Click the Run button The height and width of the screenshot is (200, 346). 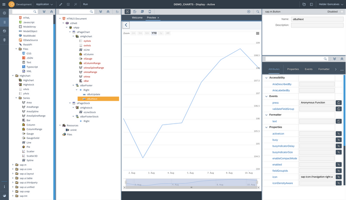[x=85, y=4]
